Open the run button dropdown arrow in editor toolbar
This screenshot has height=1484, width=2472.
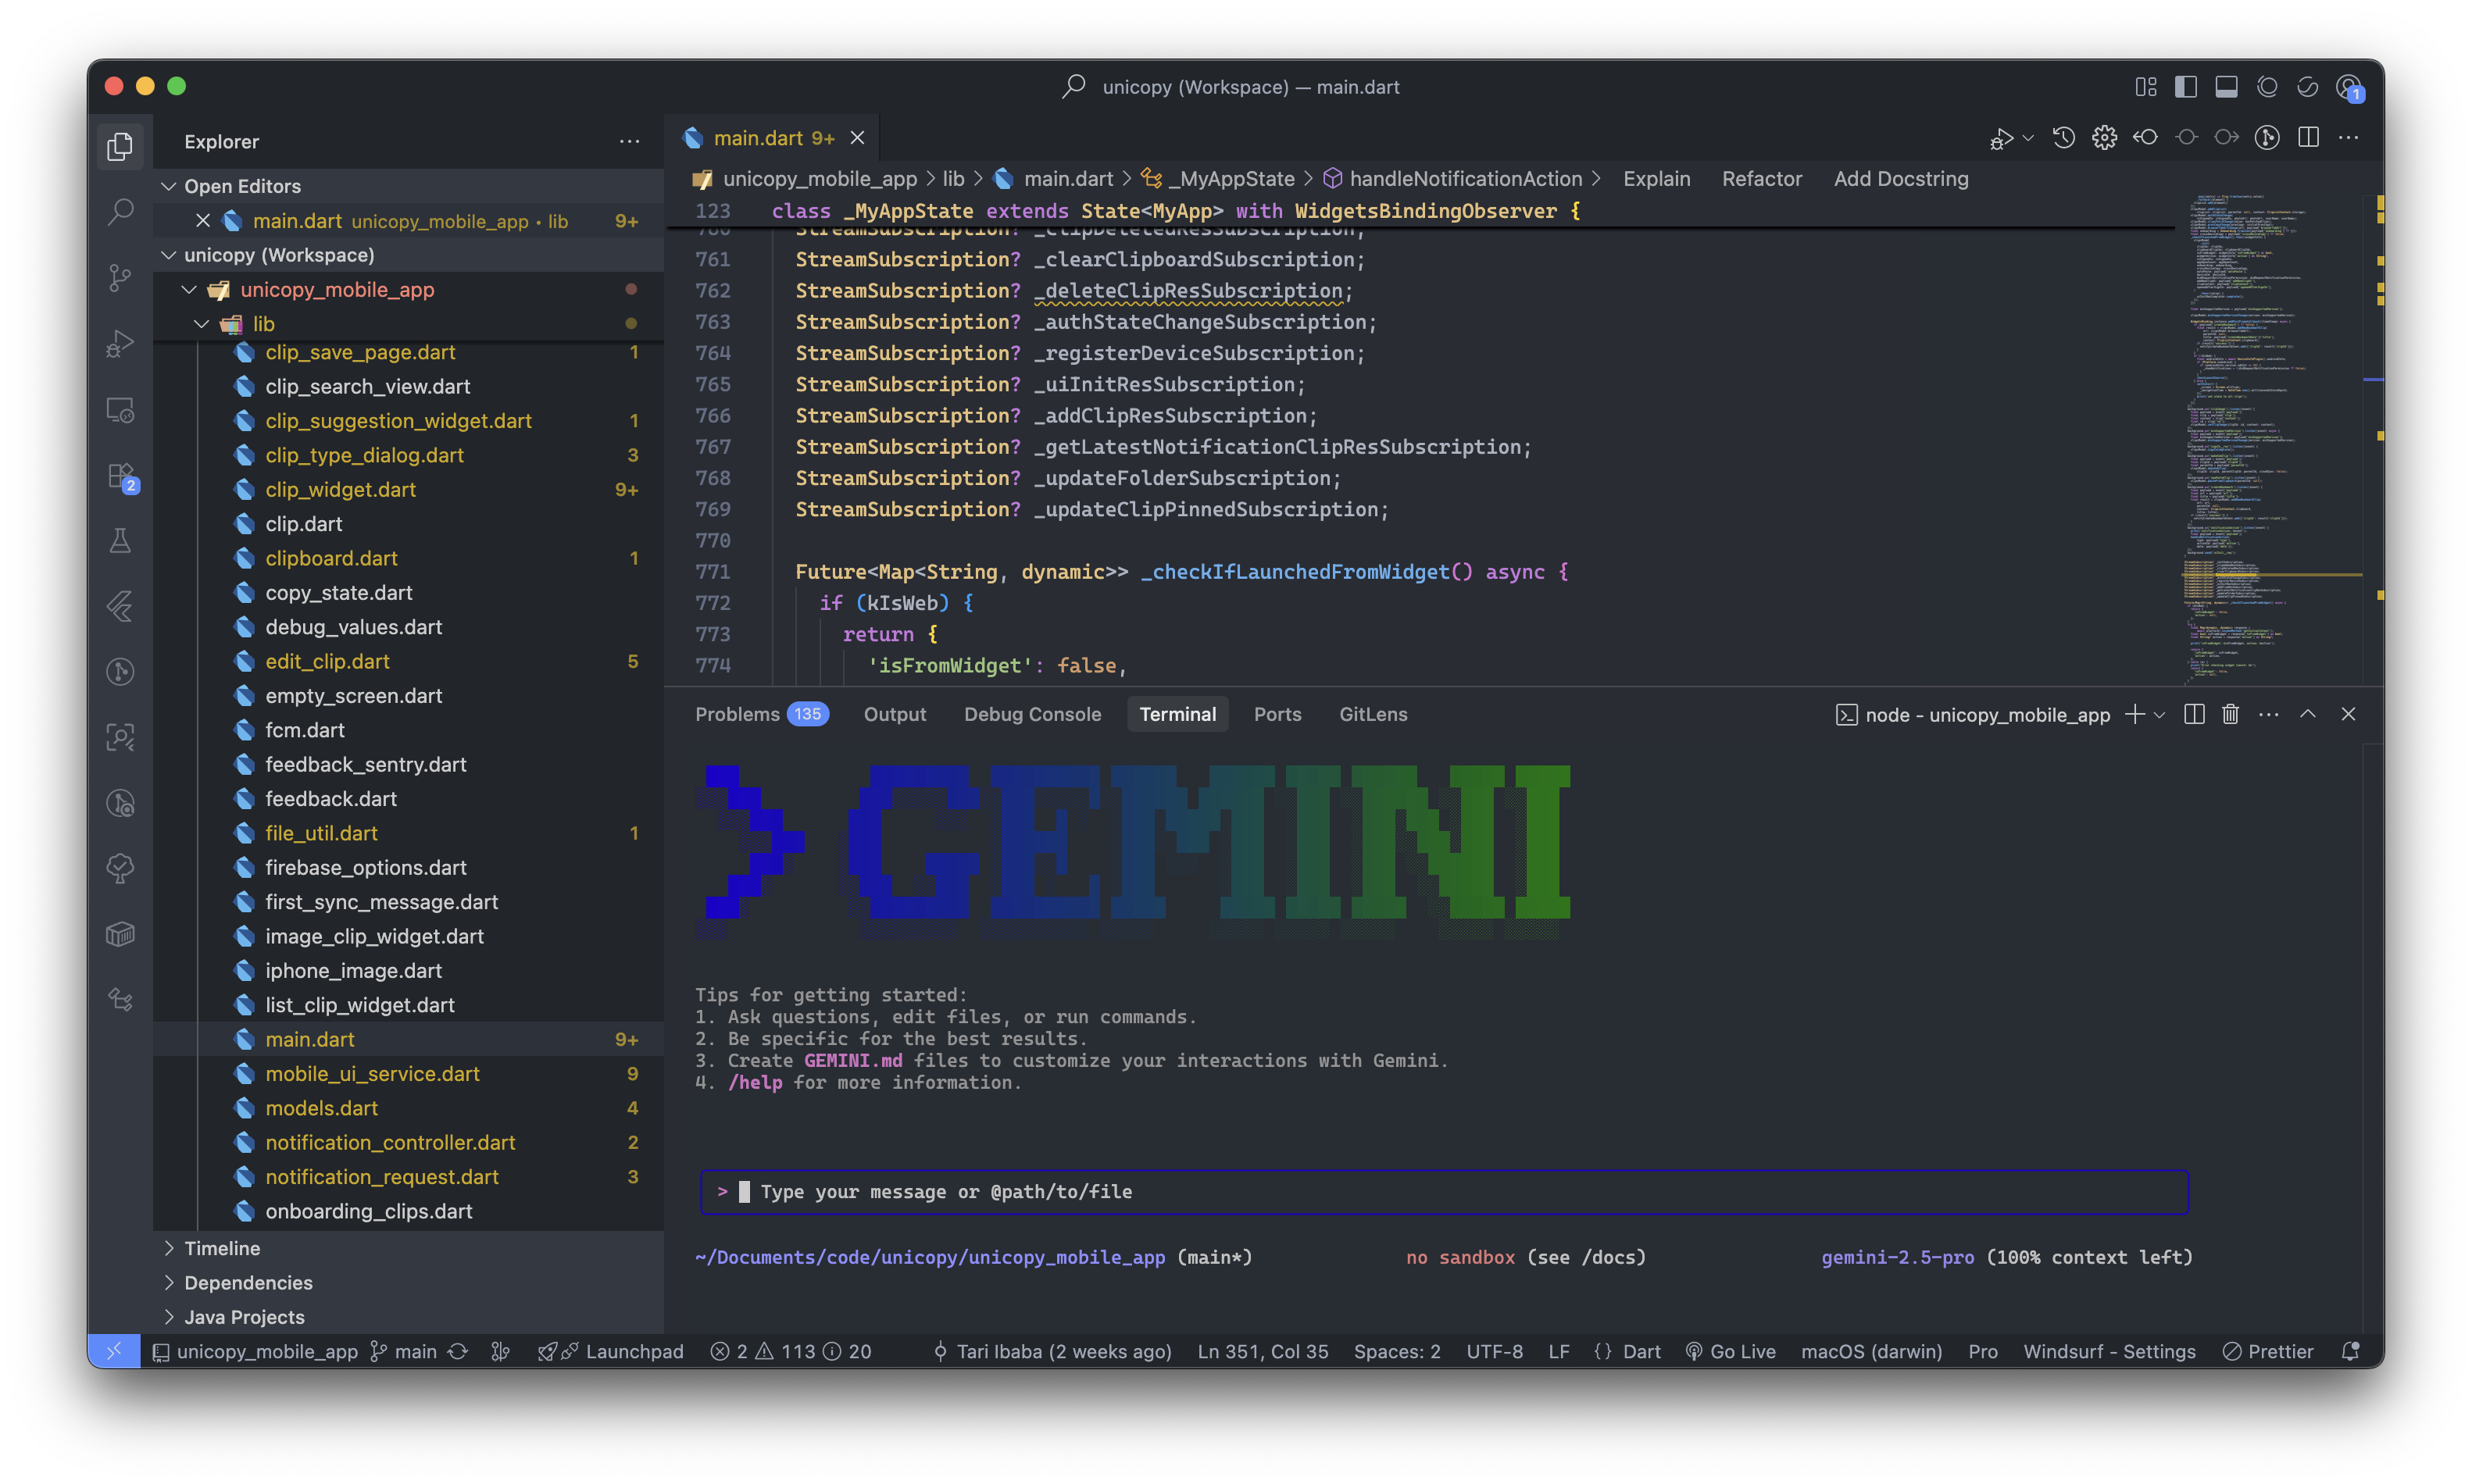click(2027, 138)
